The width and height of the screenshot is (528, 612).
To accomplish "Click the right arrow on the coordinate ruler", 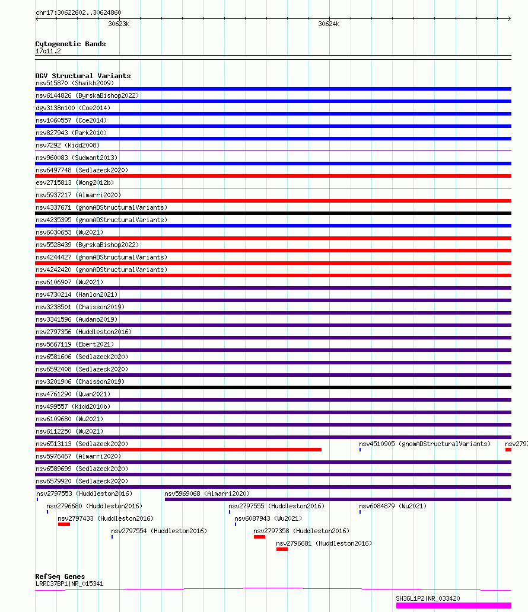I will (509, 19).
